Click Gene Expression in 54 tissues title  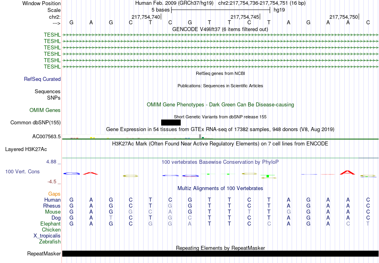point(220,129)
